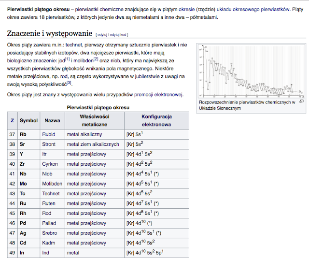Open the Ruten element link
Screen dimensions: 309x258
pyautogui.click(x=49, y=203)
